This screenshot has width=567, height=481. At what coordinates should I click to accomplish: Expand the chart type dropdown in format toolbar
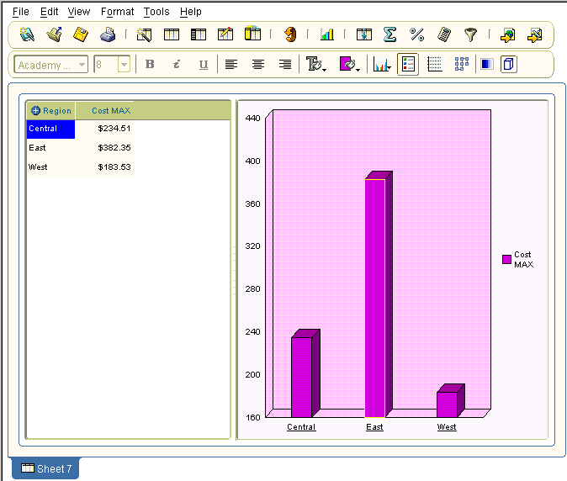pos(383,65)
